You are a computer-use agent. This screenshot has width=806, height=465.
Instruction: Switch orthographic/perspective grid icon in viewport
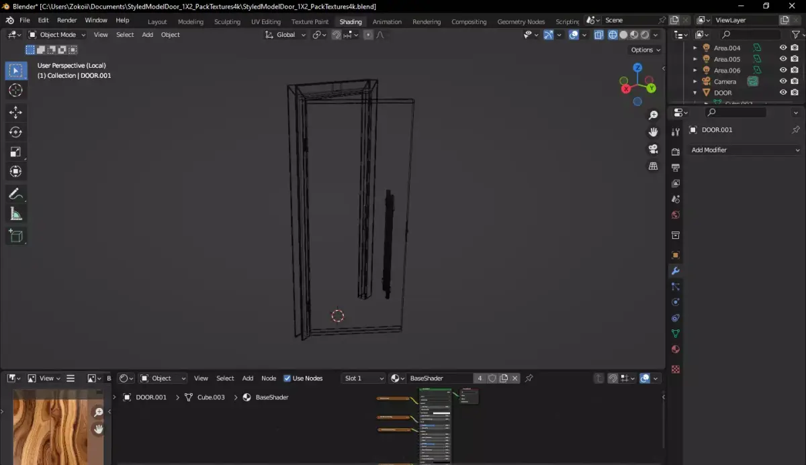point(653,166)
